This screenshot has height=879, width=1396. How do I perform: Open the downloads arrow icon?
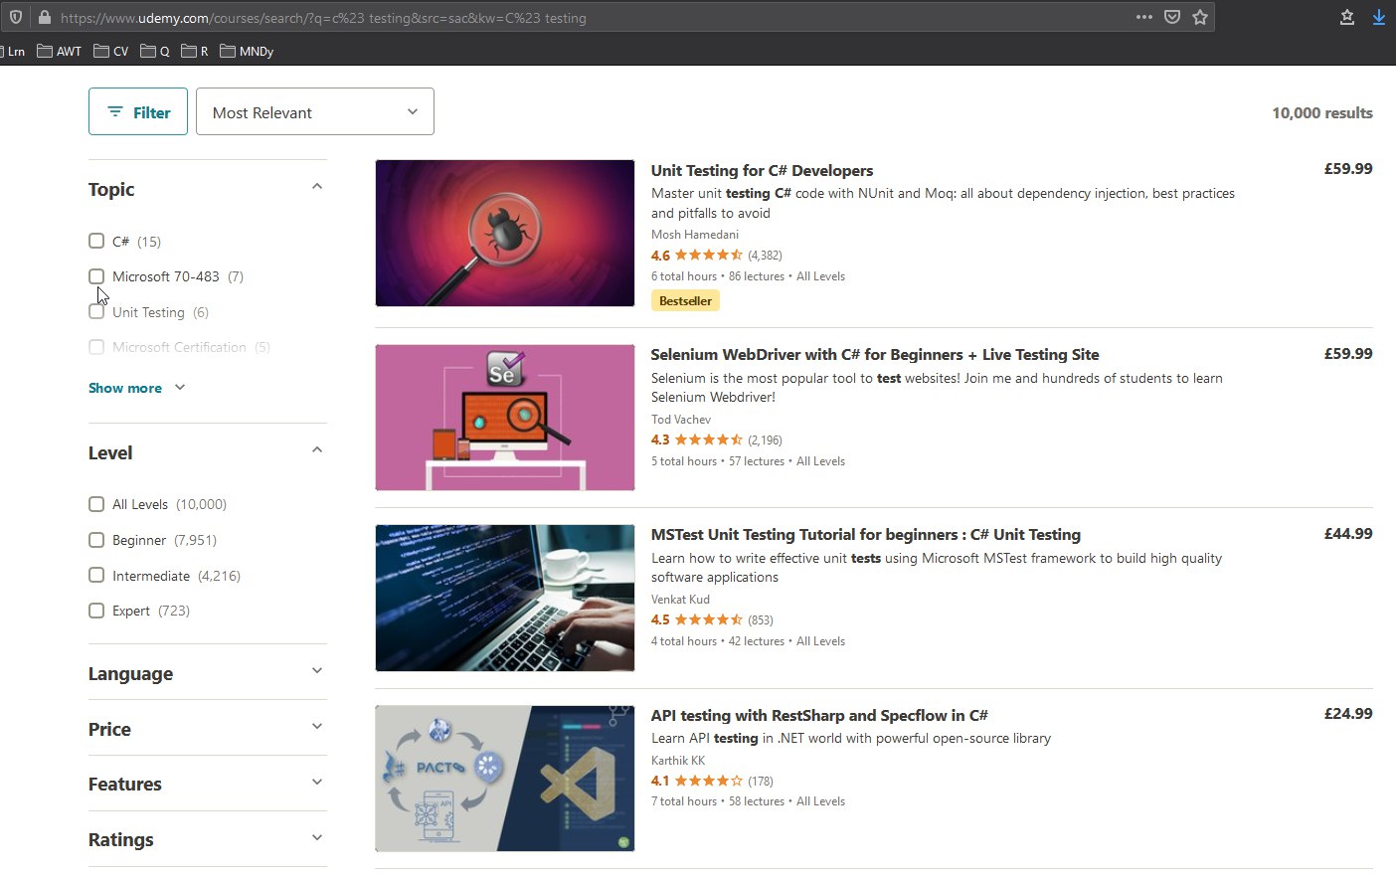(1379, 17)
